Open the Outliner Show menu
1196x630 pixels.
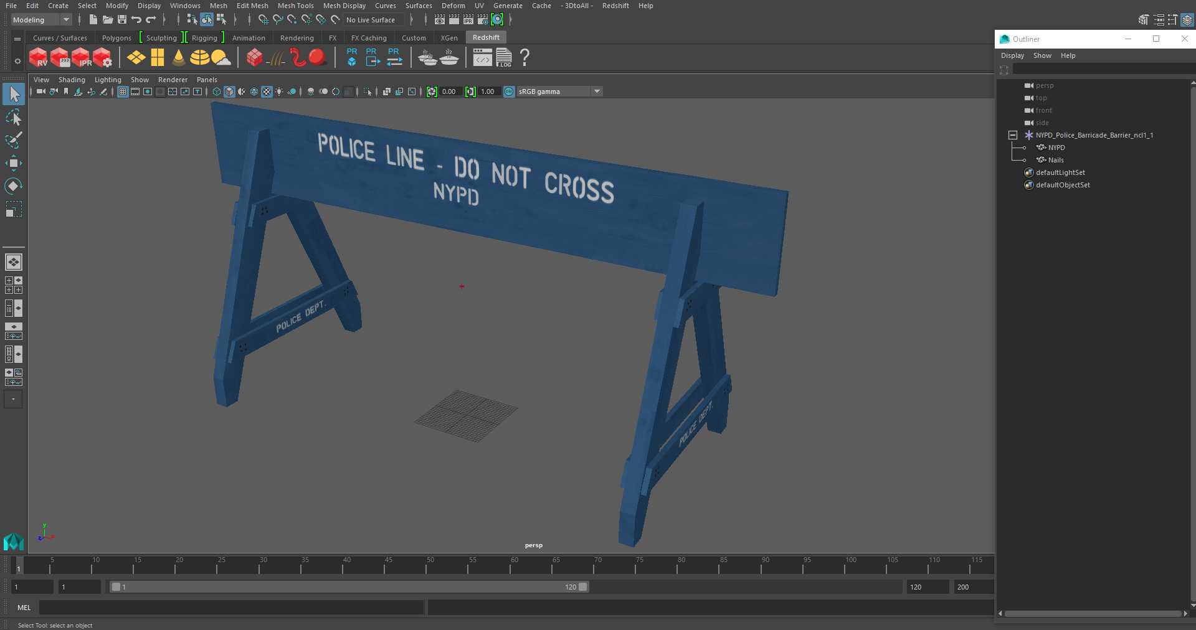click(1042, 55)
